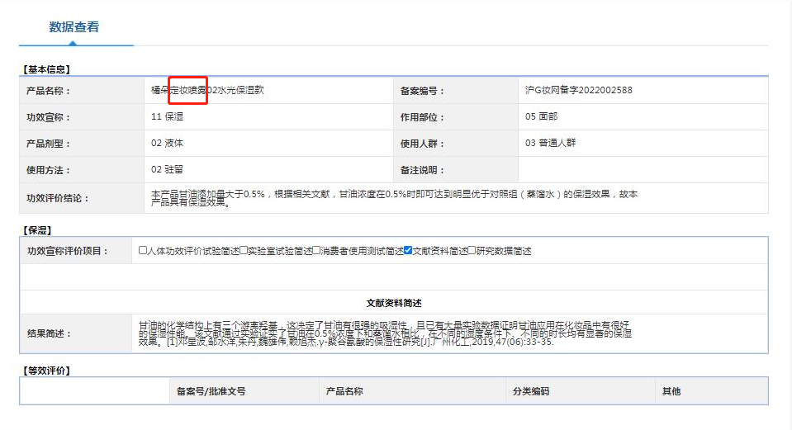This screenshot has height=430, width=792.
Task: Select the record number 沪G妆网备字2022002588
Action: 578,90
